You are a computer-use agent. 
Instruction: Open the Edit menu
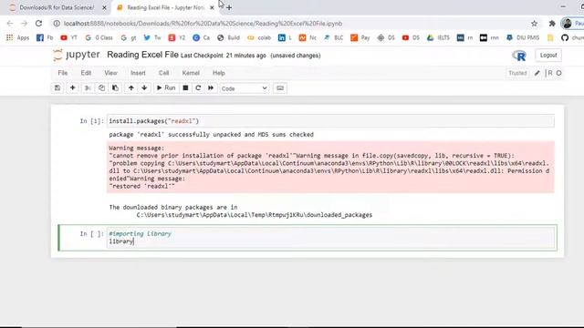(x=86, y=73)
